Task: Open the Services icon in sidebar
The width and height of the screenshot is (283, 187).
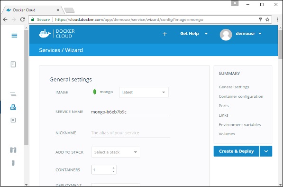Action: click(13, 107)
